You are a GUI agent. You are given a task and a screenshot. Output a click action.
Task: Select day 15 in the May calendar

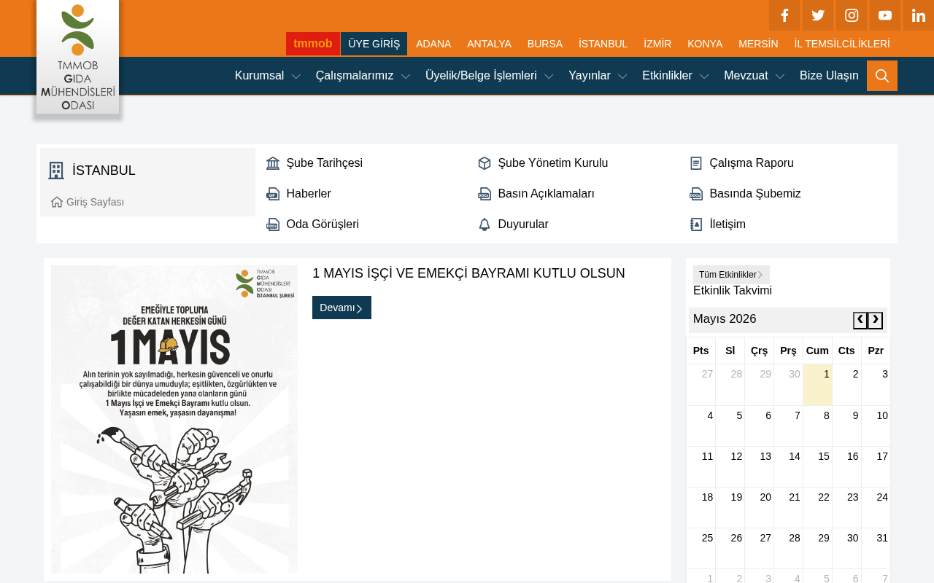pos(817,466)
